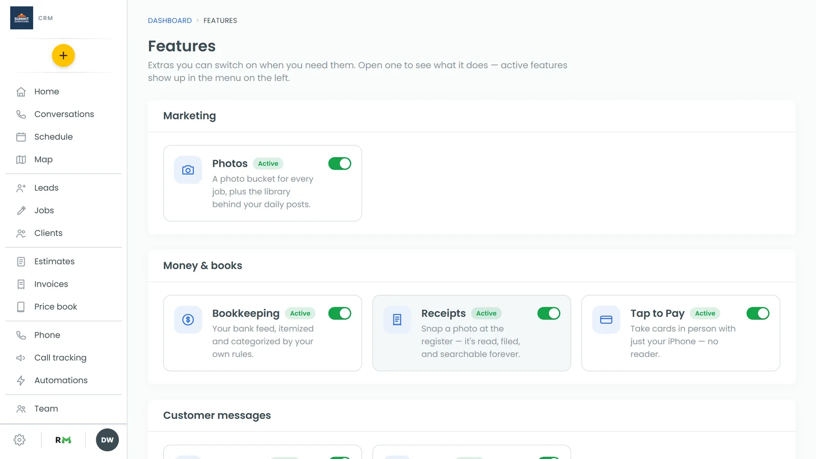Click the Schedule calendar icon
Screen dimensions: 816x459
(21, 137)
